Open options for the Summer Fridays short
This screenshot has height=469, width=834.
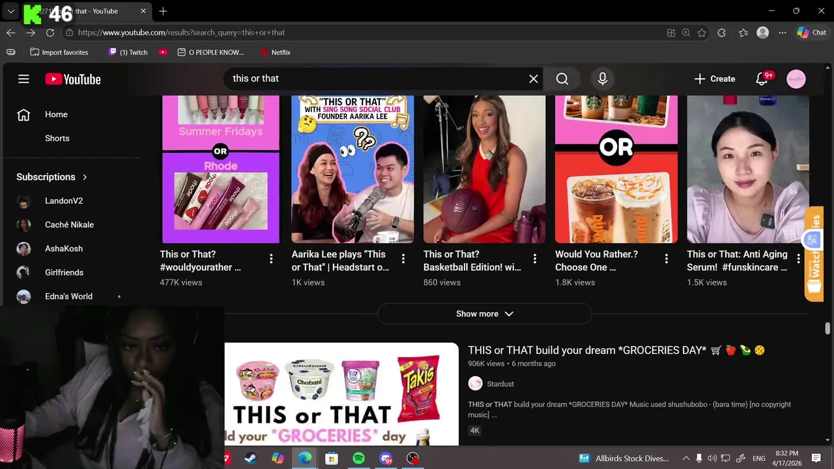pos(271,259)
